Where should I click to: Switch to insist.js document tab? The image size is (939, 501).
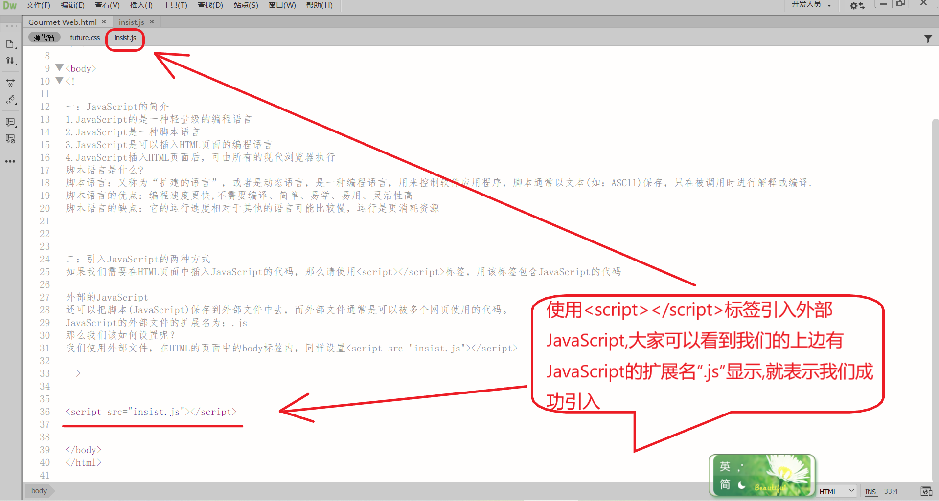132,22
